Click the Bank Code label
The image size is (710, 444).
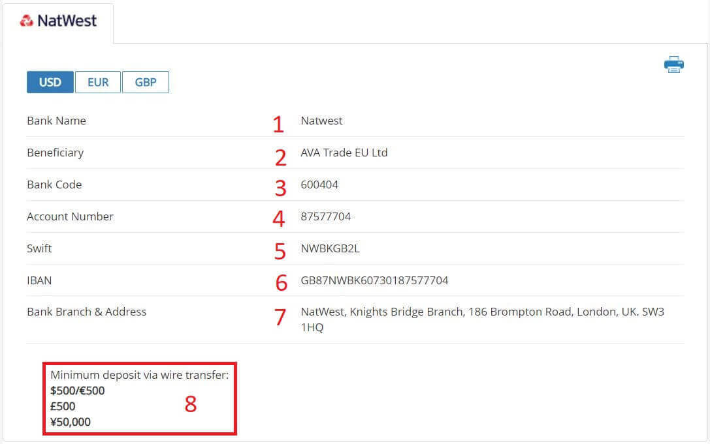tap(54, 185)
